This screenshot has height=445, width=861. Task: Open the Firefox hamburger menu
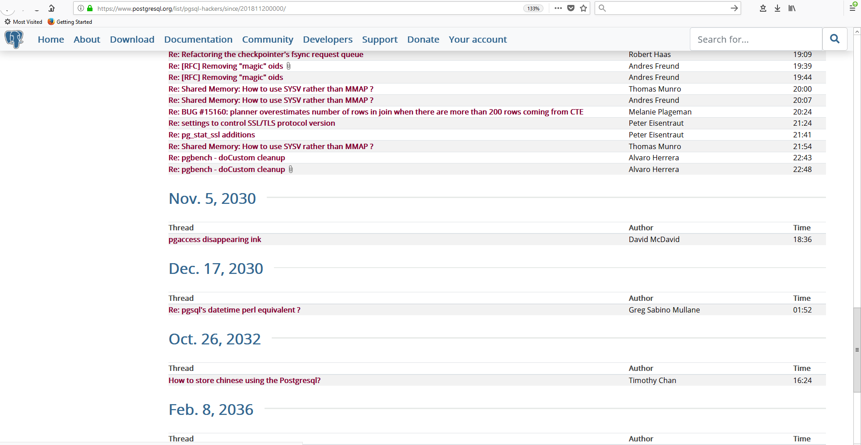click(x=852, y=7)
